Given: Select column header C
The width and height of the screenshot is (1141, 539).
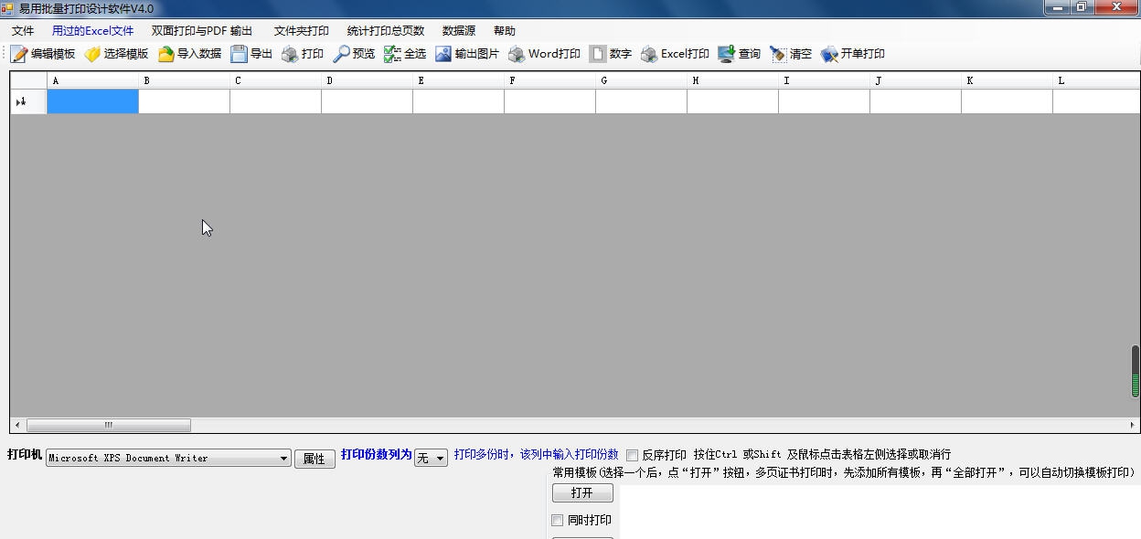Looking at the screenshot, I should (274, 79).
